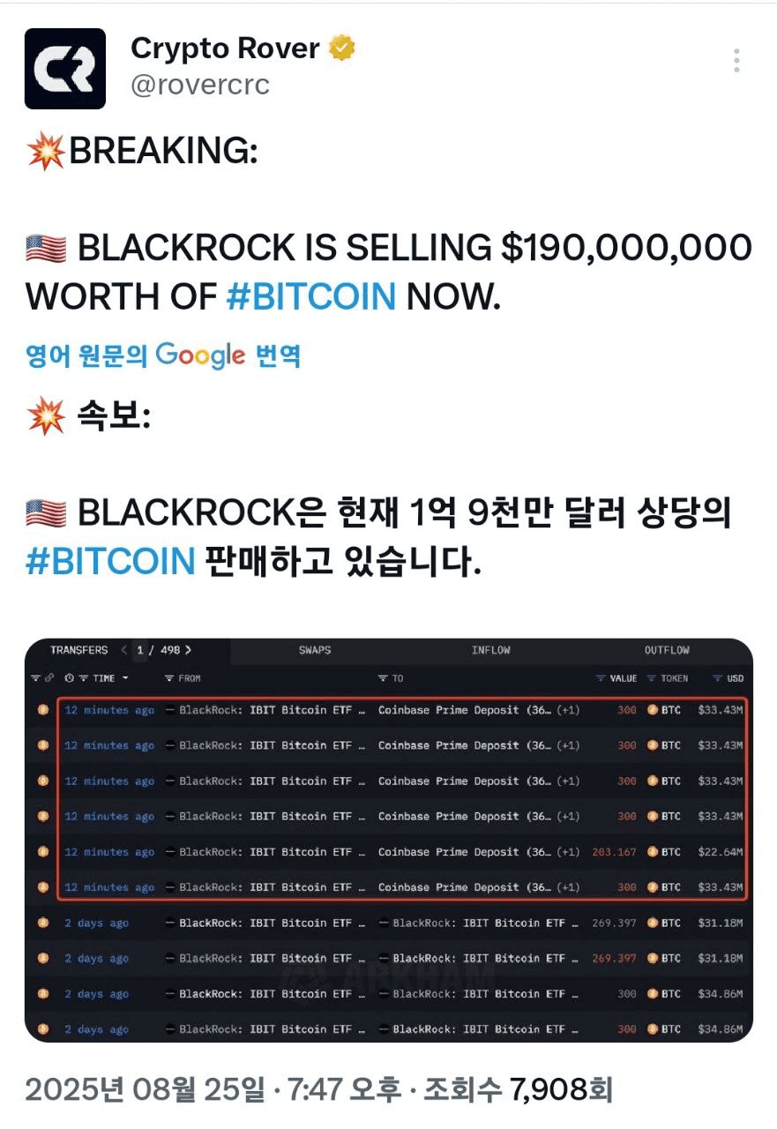Open the embedded Arkham transfers image
The width and height of the screenshot is (777, 1129).
[389, 841]
